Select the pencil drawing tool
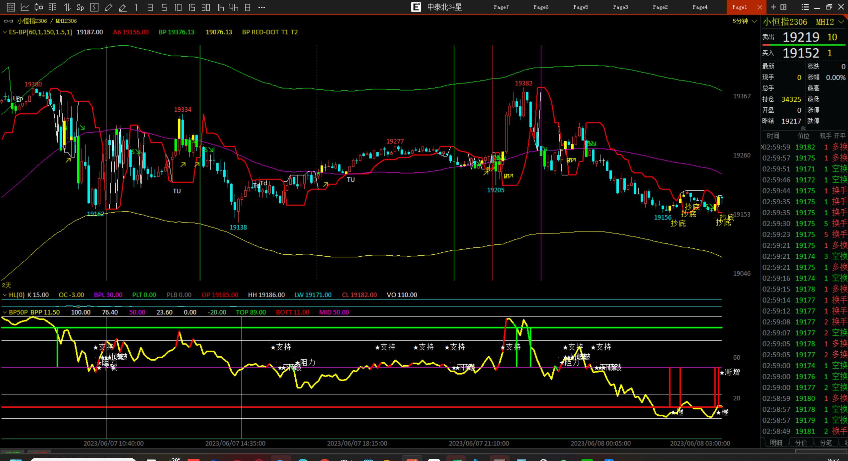The width and height of the screenshot is (848, 461). pyautogui.click(x=108, y=7)
